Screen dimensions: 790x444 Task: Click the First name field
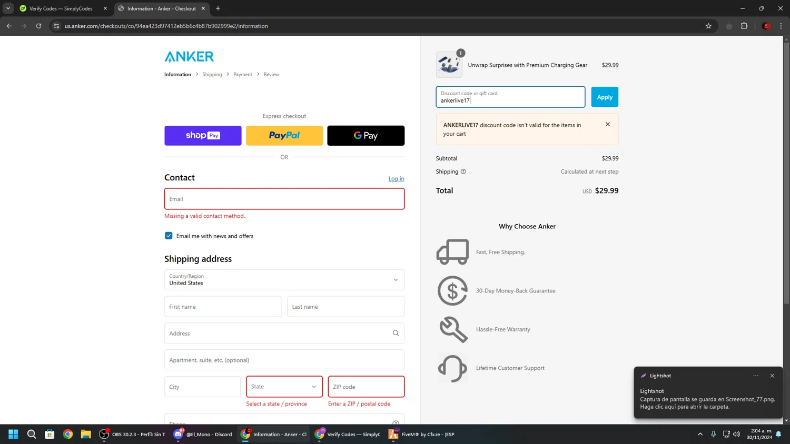223,307
